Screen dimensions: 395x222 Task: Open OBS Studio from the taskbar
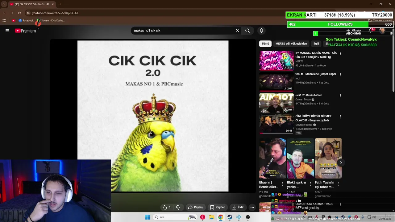click(x=248, y=217)
